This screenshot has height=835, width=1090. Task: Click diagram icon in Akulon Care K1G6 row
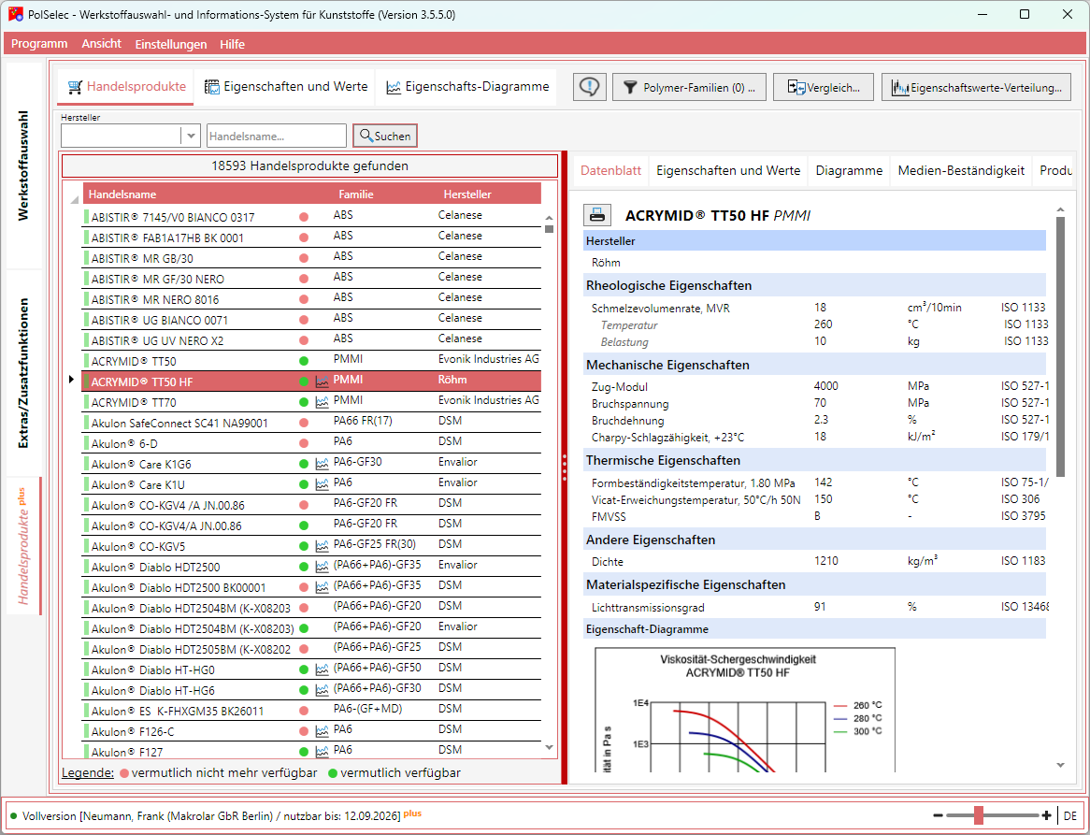pyautogui.click(x=322, y=464)
